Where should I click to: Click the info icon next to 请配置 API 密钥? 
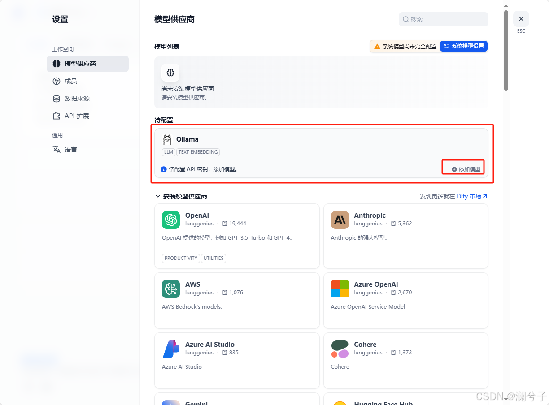tap(164, 169)
